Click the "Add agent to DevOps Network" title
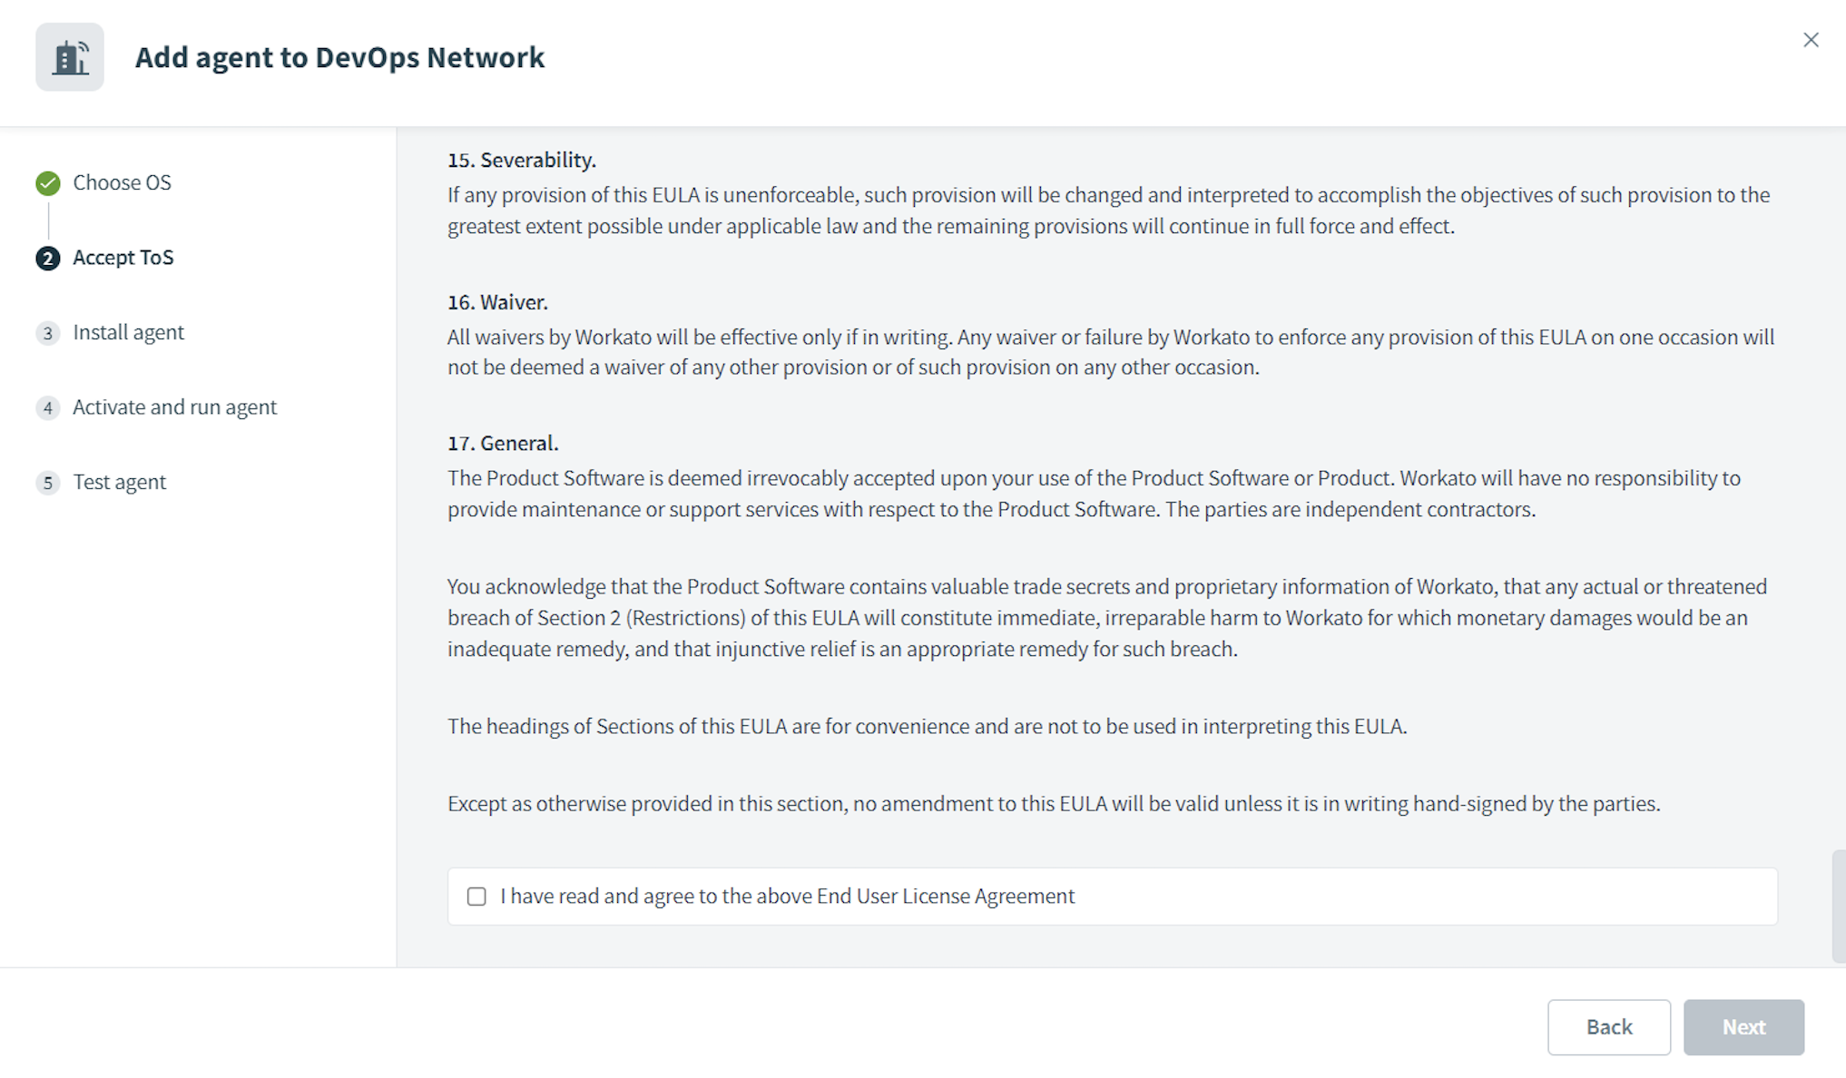The height and width of the screenshot is (1078, 1846). (x=339, y=57)
